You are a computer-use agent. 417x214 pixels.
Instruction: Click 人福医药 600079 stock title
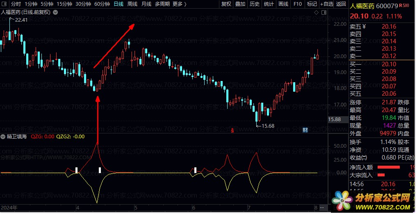[x=374, y=6]
